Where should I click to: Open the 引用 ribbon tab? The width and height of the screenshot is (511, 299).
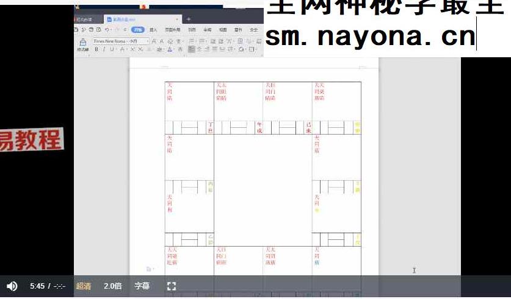(x=192, y=30)
